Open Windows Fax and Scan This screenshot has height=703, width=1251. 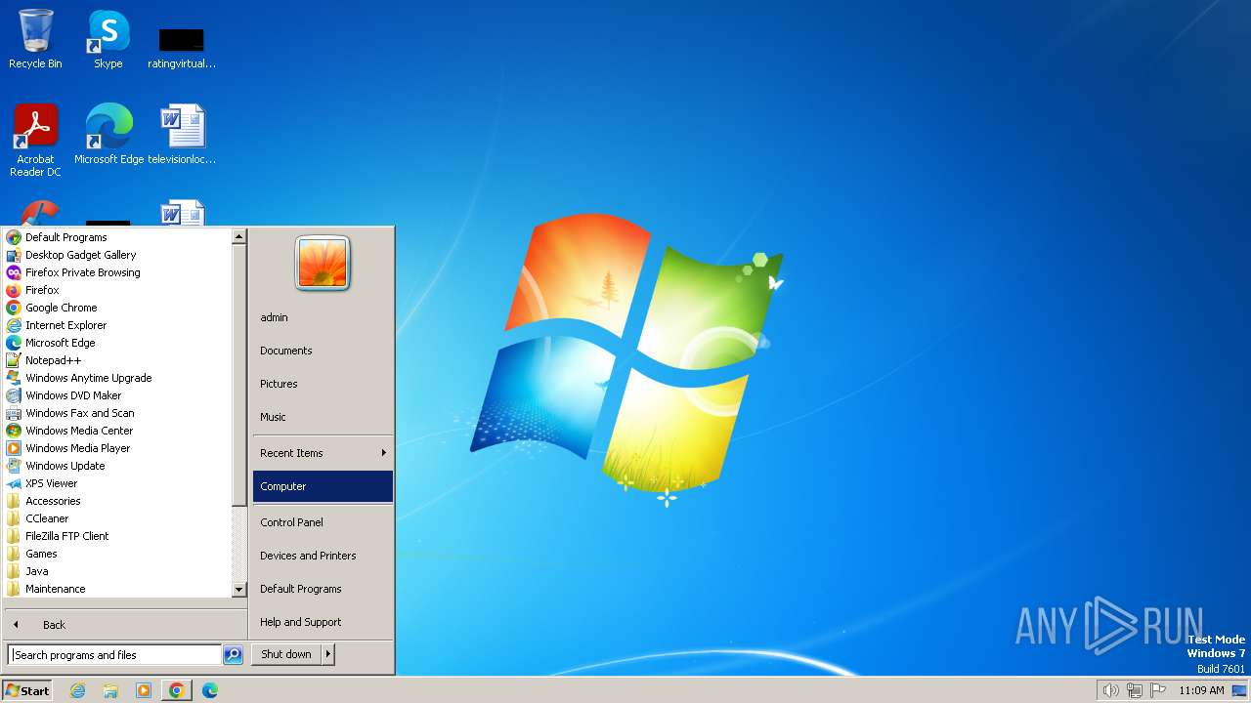pos(80,413)
